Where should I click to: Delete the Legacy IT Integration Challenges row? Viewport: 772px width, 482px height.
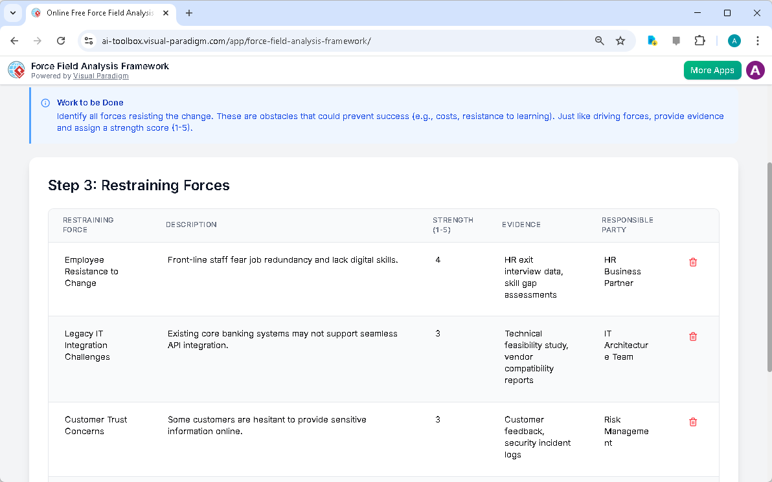point(692,336)
